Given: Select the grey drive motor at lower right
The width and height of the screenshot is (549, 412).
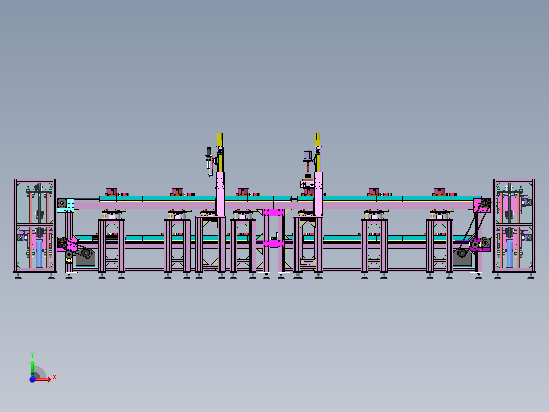Looking at the screenshot, I should pyautogui.click(x=462, y=257).
